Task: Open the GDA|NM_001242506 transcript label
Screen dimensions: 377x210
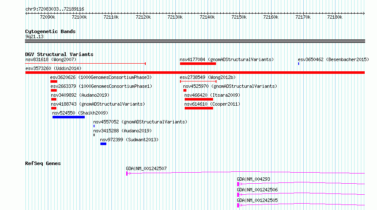Action: point(257,190)
